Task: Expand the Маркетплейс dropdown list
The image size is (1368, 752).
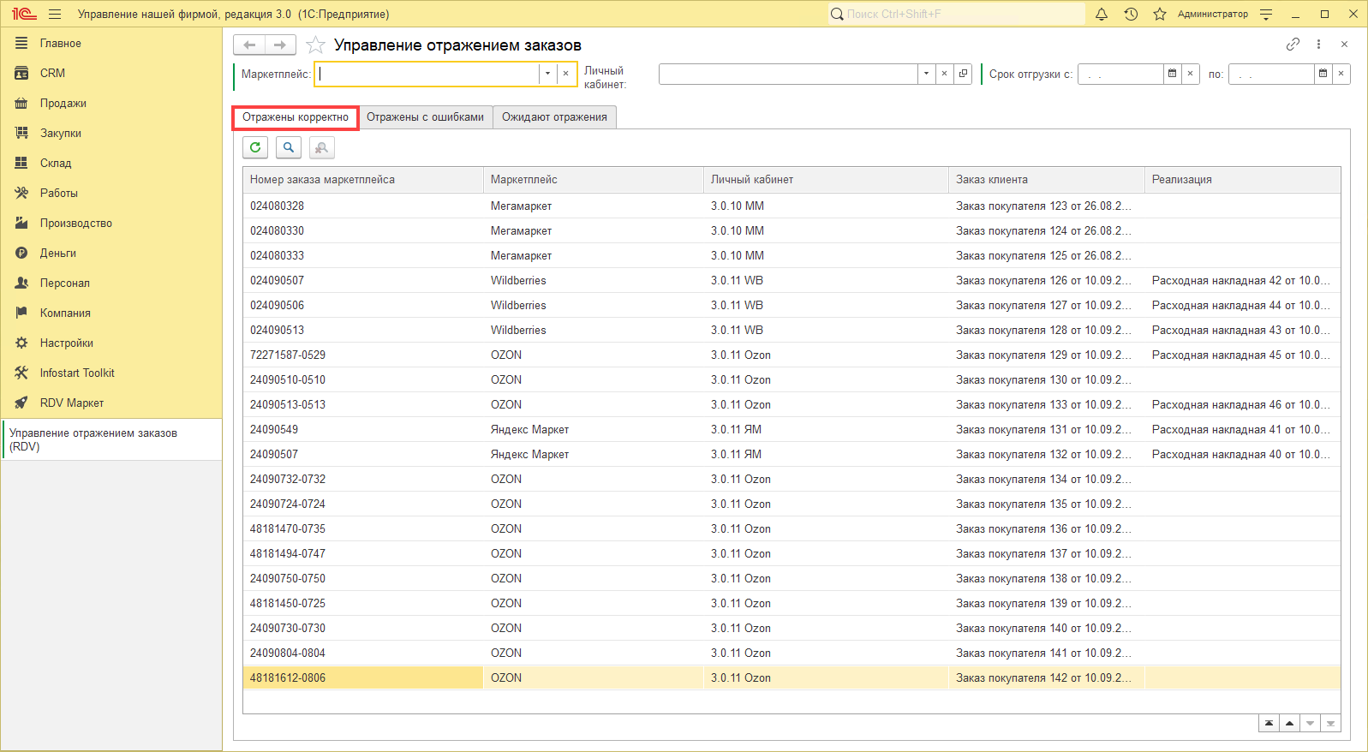Action: (x=547, y=74)
